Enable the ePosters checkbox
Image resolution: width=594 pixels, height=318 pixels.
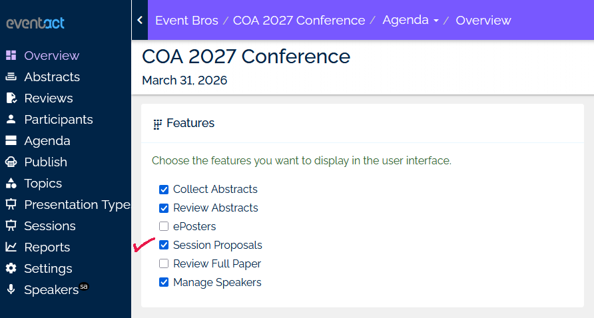click(164, 227)
